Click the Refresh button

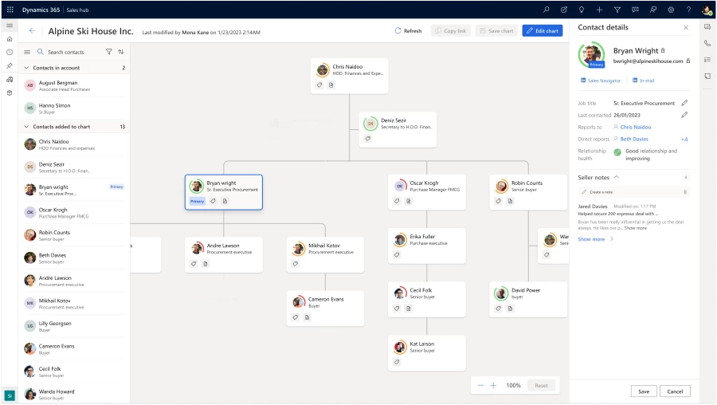point(408,30)
